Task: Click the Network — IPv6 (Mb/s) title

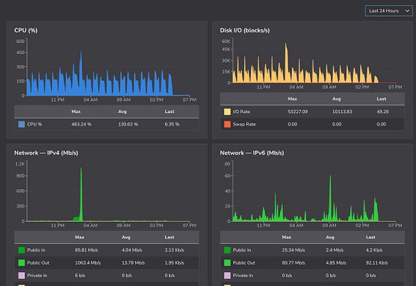Action: (x=252, y=153)
